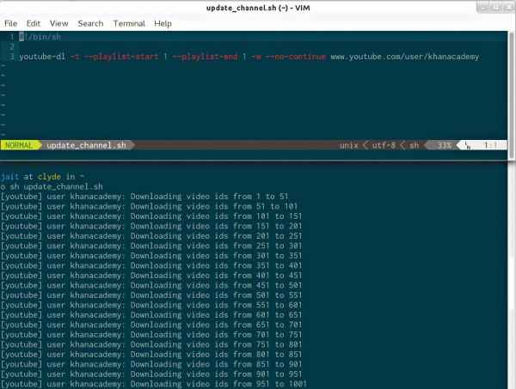Viewport: 516px width, 389px height.
Task: Click output line 'from 151 to 201'
Action: click(151, 226)
